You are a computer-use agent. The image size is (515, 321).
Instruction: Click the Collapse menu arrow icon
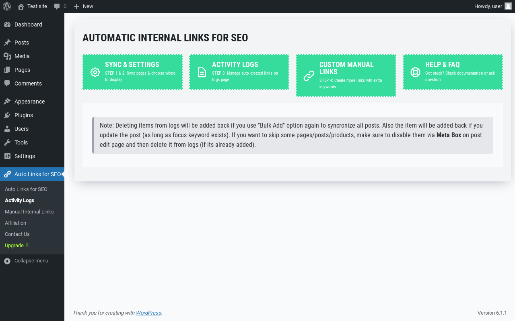tap(7, 261)
